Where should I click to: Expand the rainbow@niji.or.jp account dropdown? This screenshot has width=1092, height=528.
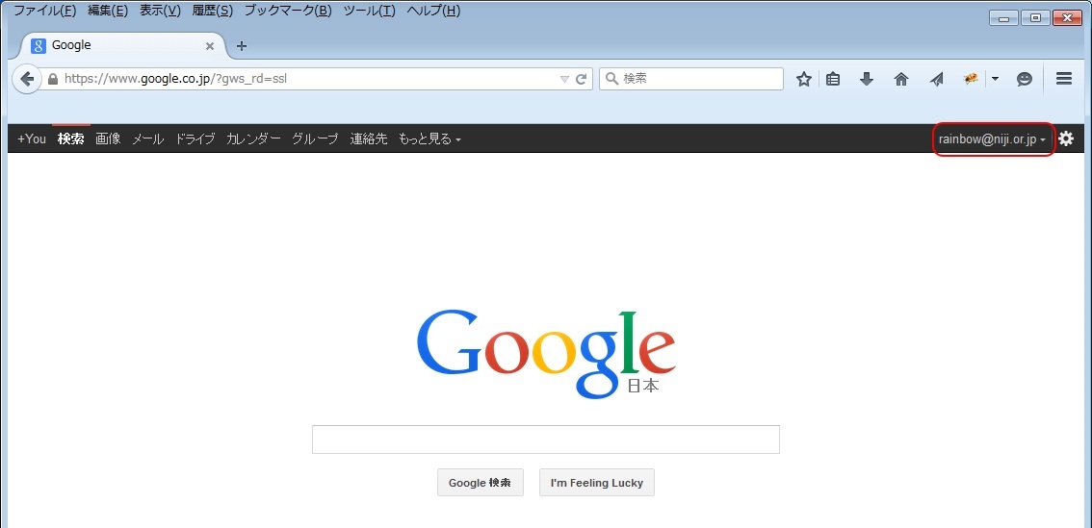[x=992, y=139]
